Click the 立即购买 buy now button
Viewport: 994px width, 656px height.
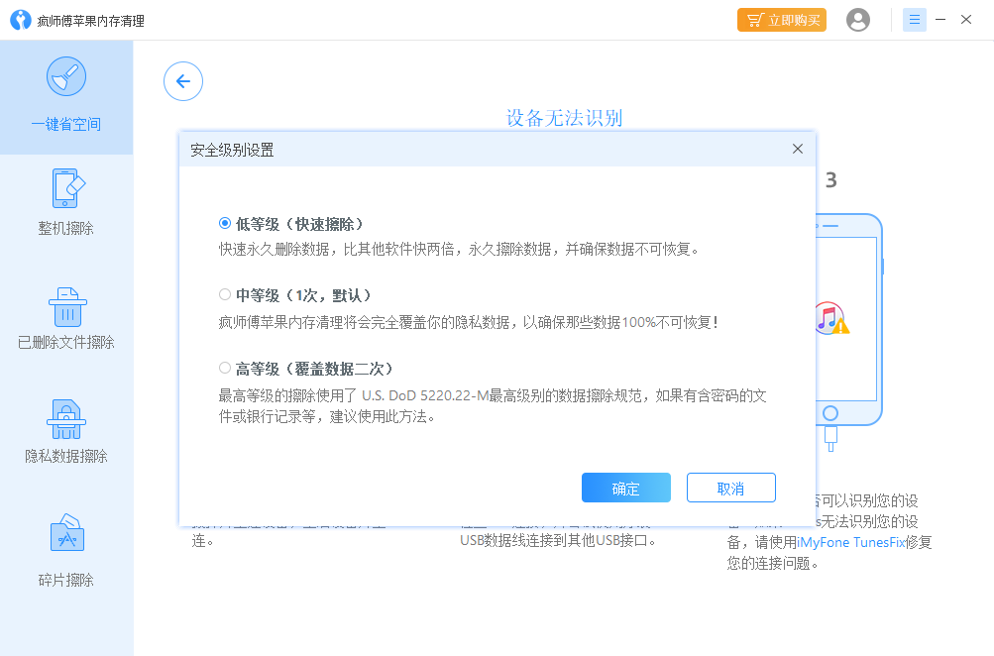coord(782,20)
